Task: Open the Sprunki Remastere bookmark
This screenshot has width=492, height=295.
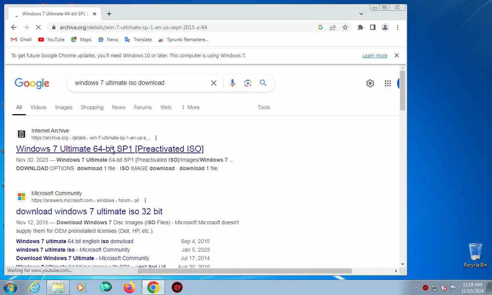Action: coord(183,40)
